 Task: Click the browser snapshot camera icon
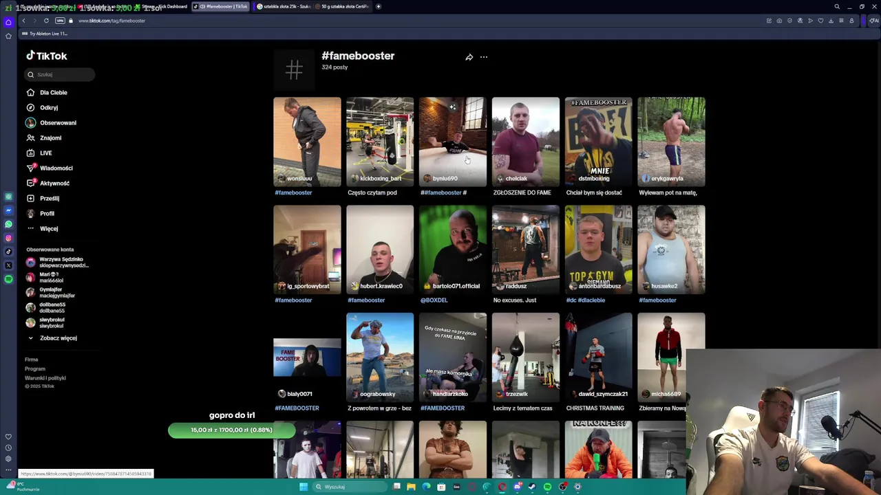click(x=779, y=21)
